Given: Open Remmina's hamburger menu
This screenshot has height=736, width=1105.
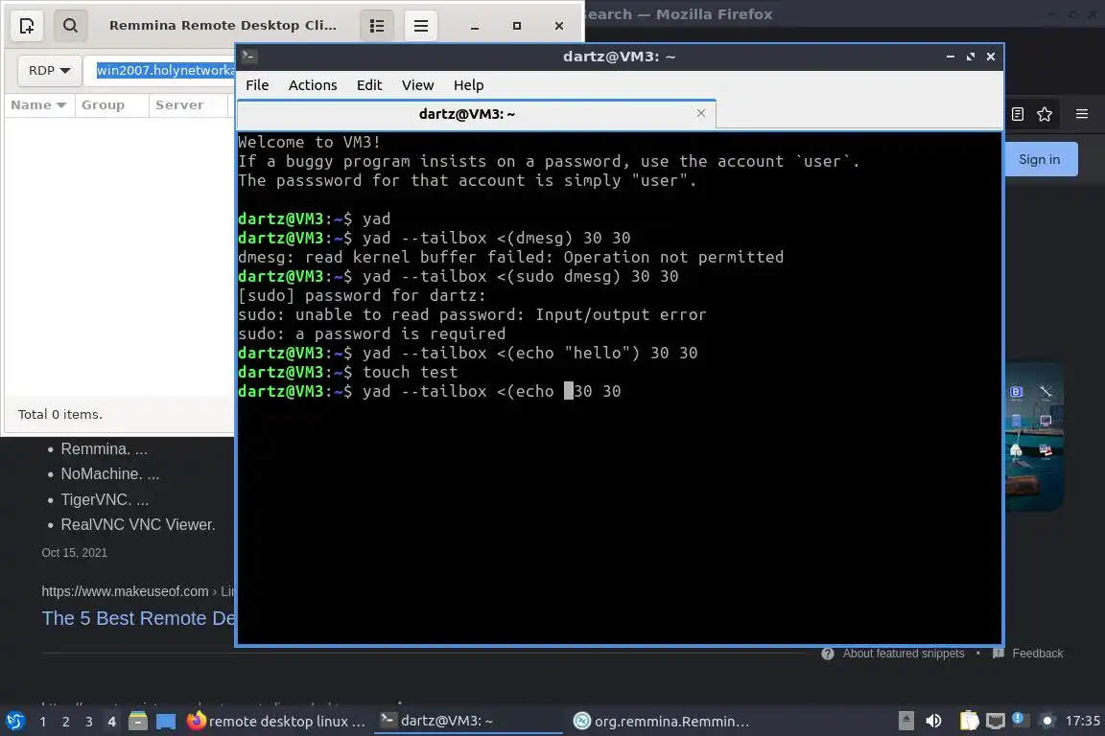Looking at the screenshot, I should (x=421, y=26).
